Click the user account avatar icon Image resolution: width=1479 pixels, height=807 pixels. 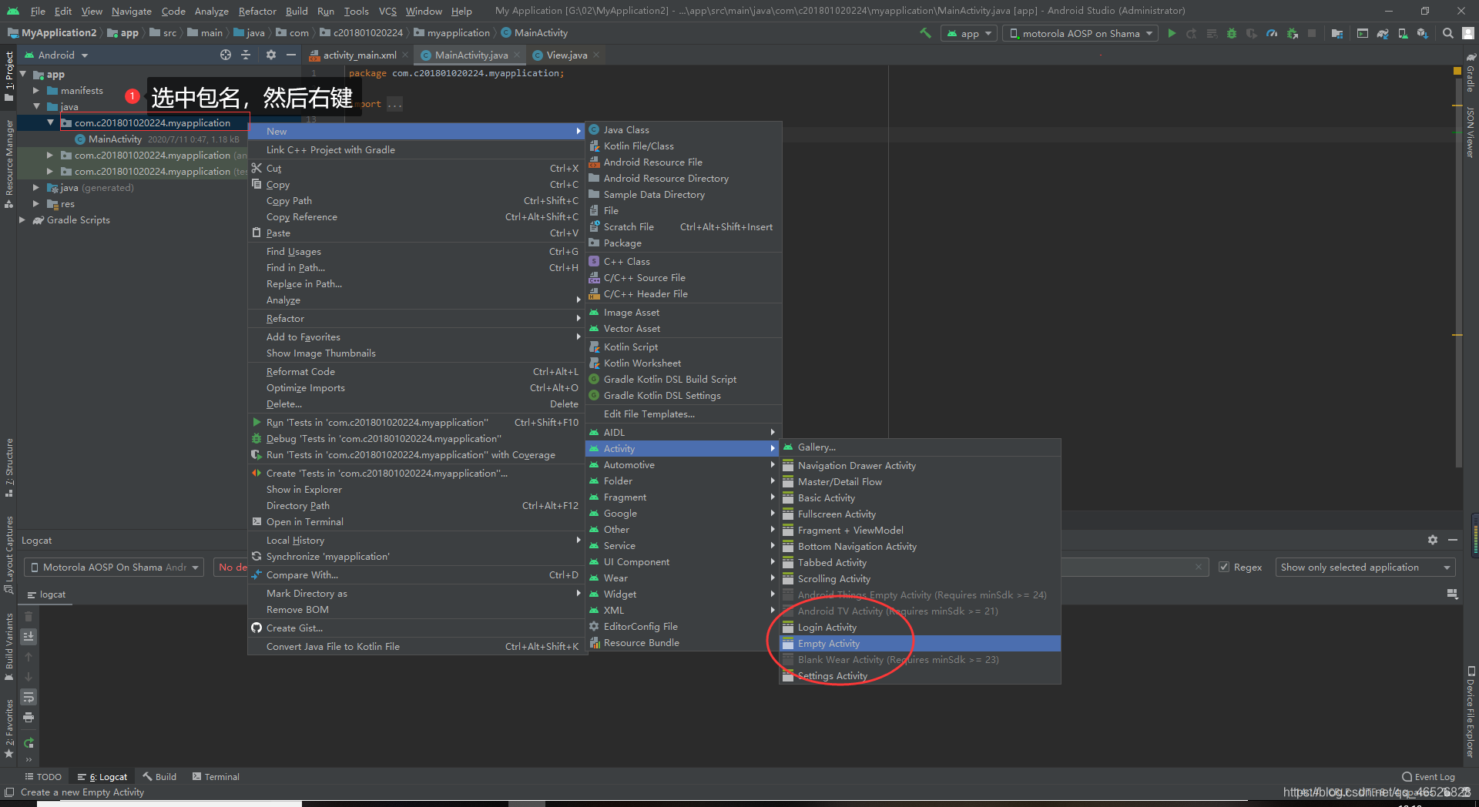coord(1468,33)
